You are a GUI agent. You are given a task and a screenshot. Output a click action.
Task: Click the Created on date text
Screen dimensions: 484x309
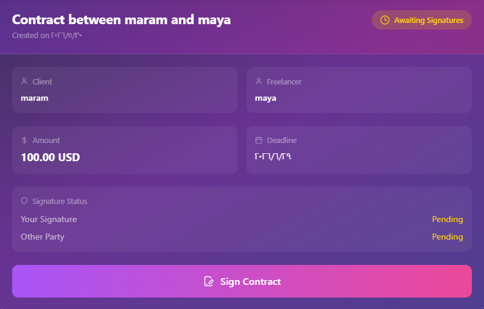point(47,36)
